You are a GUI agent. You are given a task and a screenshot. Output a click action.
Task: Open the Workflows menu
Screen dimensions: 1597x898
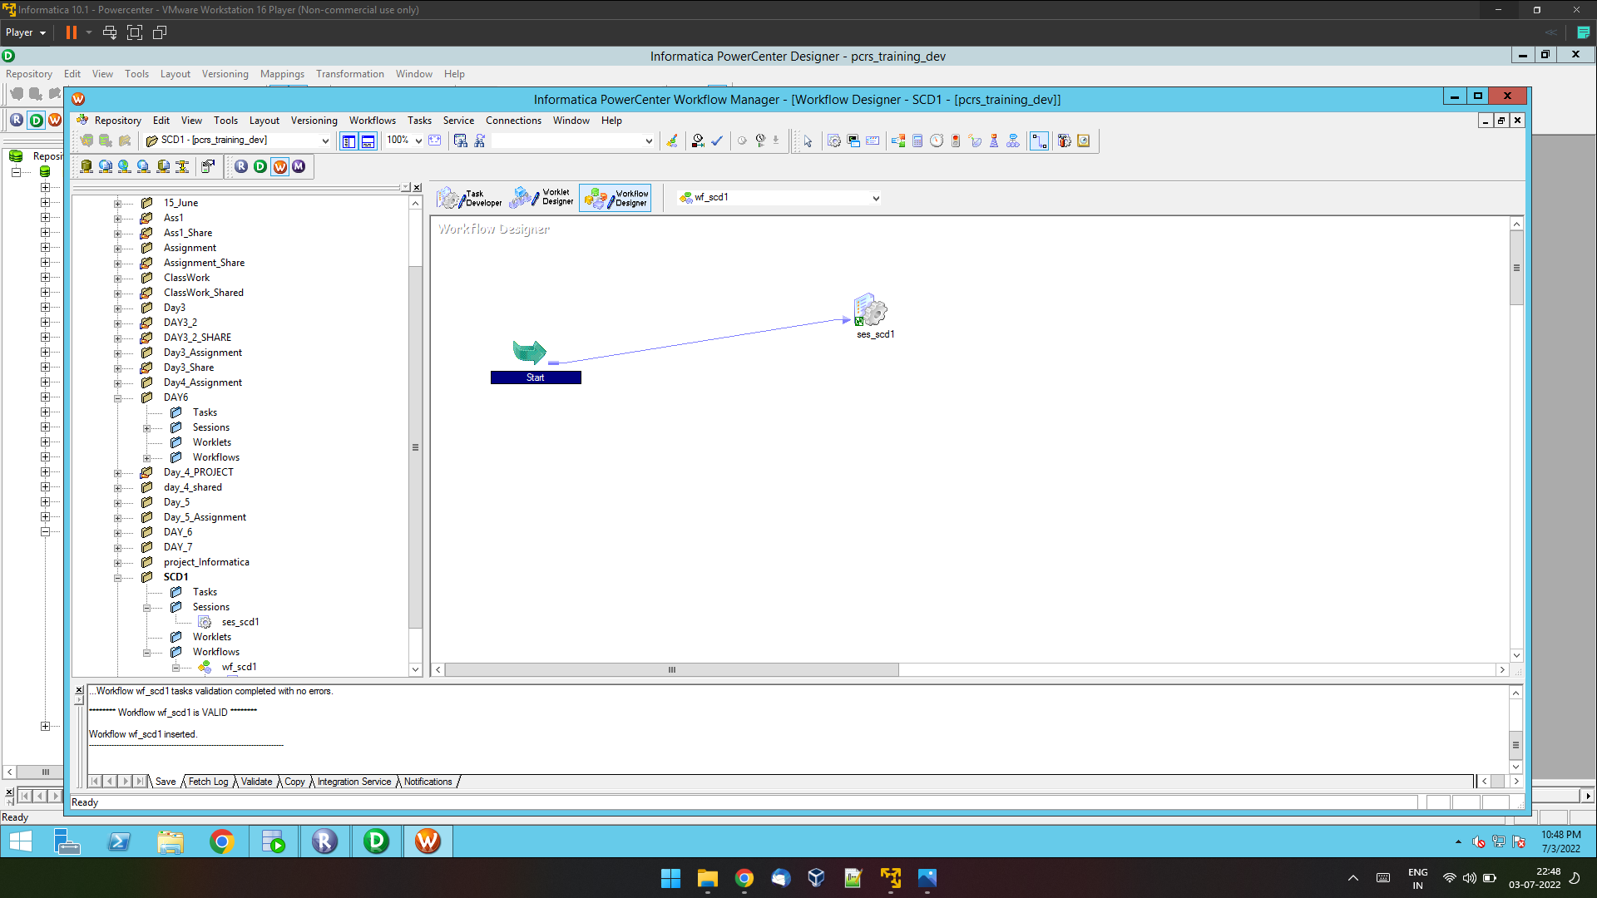coord(372,120)
